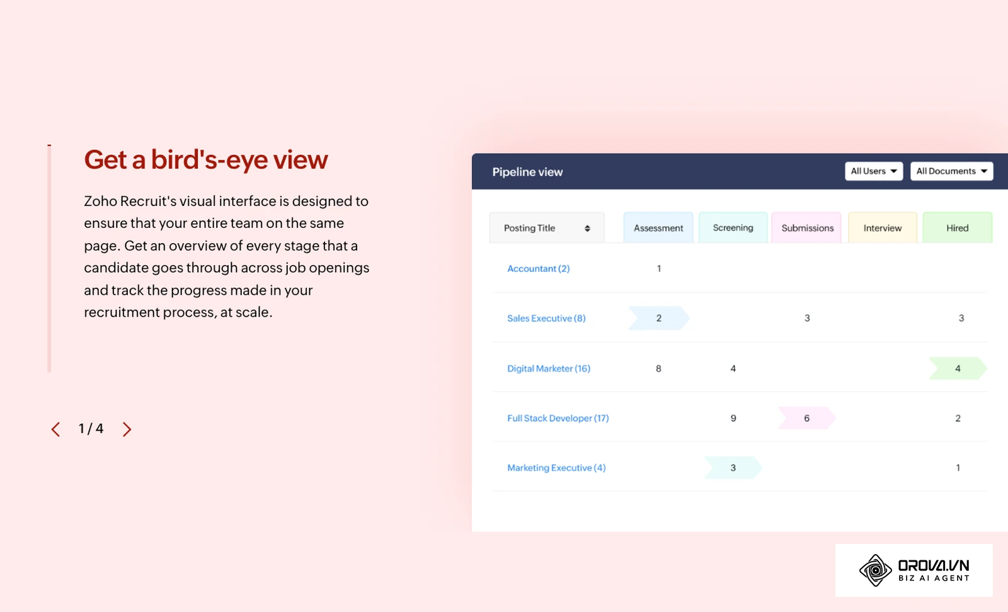This screenshot has width=1008, height=612.
Task: Click Digital Marketer assessment count 8
Action: [658, 368]
